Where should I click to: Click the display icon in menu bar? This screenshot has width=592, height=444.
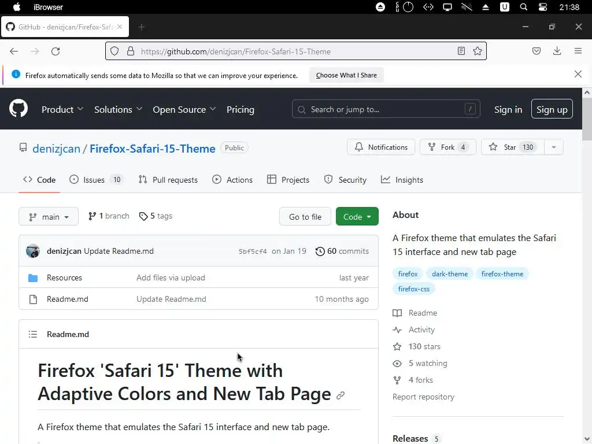pos(447,7)
